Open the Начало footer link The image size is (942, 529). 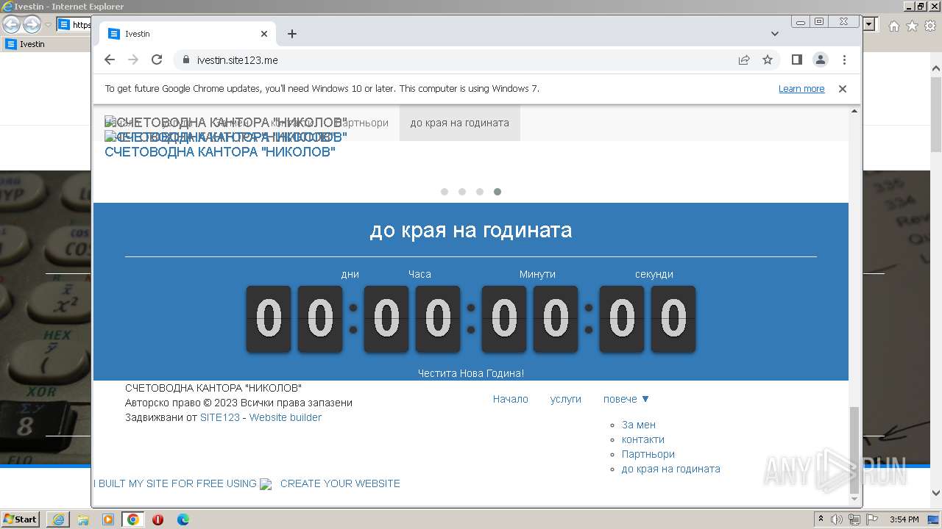(x=511, y=399)
